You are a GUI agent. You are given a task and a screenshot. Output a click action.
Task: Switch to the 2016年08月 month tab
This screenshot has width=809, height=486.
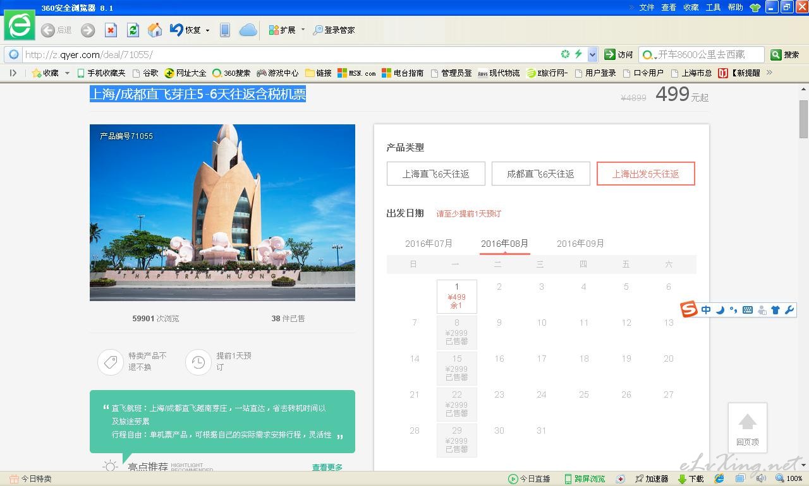pyautogui.click(x=504, y=244)
